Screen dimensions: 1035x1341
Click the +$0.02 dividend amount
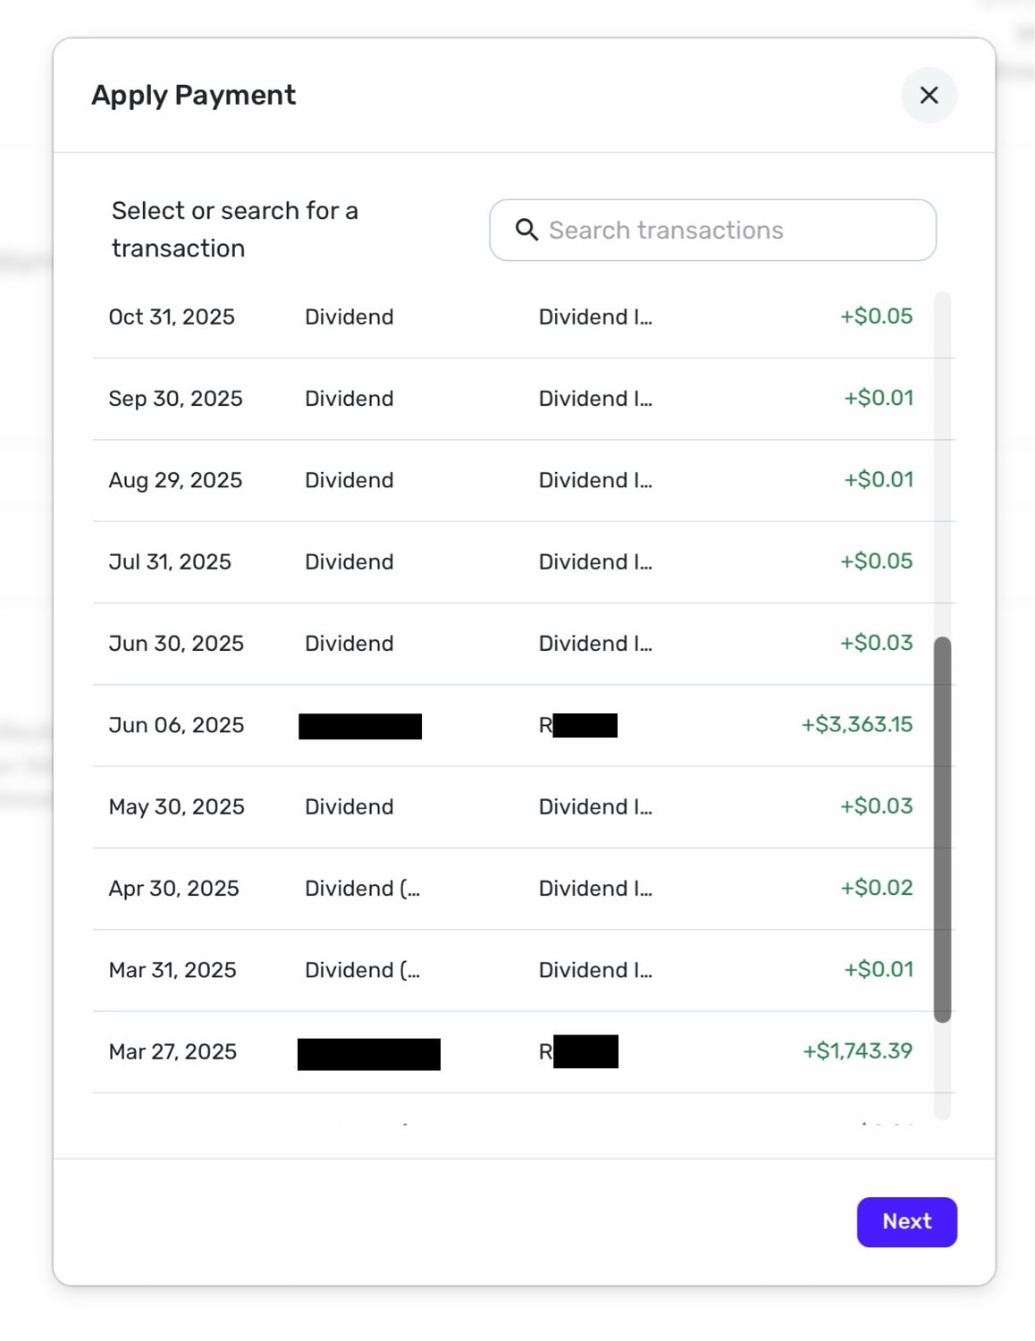point(876,888)
